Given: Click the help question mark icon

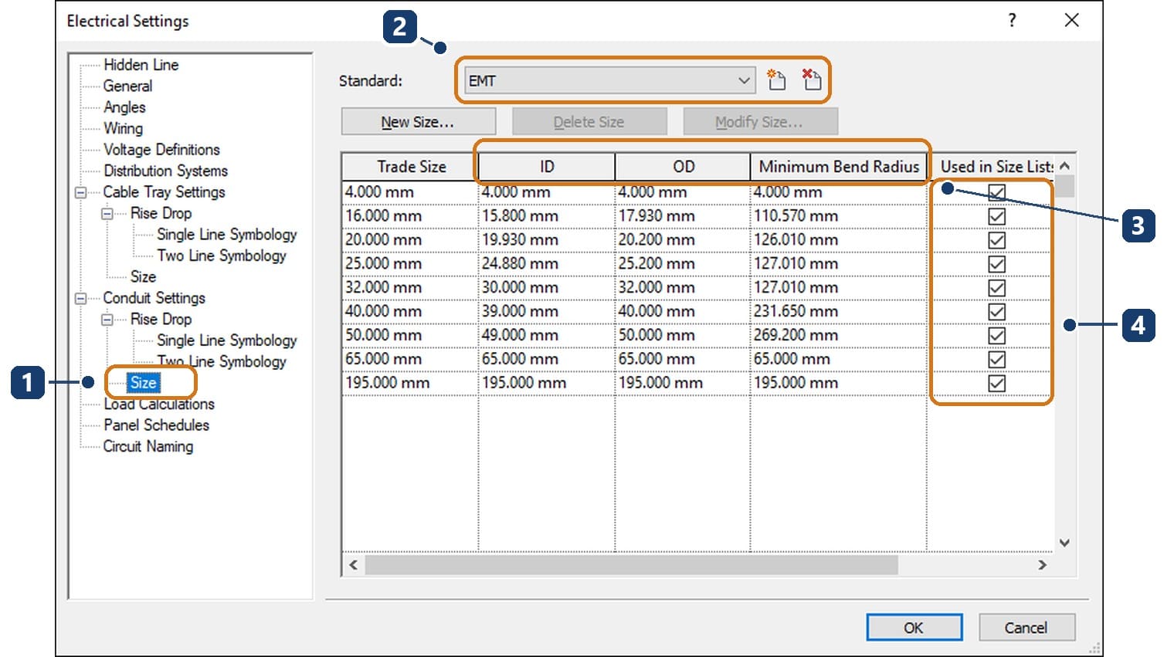Looking at the screenshot, I should click(1012, 20).
